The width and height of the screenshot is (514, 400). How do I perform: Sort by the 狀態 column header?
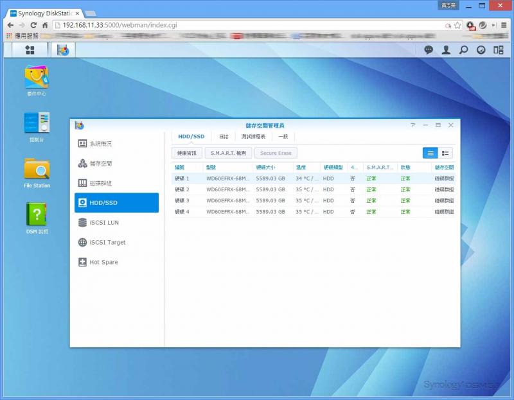414,168
